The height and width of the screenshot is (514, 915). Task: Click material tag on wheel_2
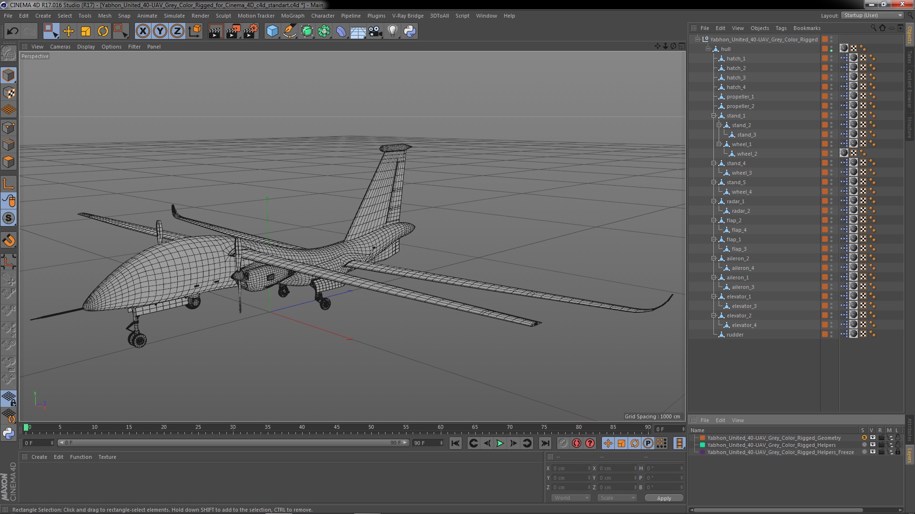(x=844, y=153)
